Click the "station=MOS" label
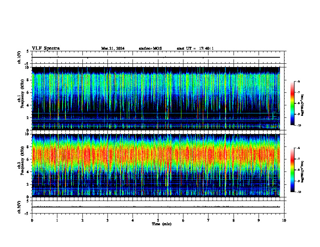Viewport: 320px width, 247px height. [x=150, y=48]
